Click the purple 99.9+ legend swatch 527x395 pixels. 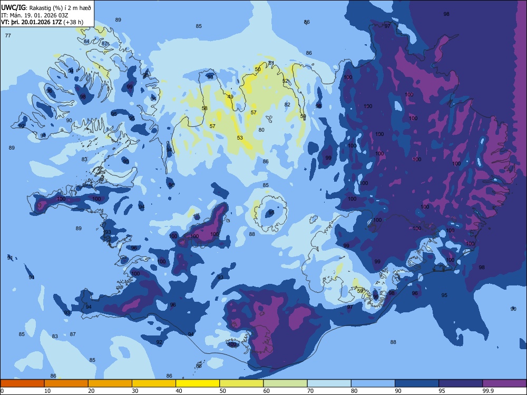tap(504, 383)
